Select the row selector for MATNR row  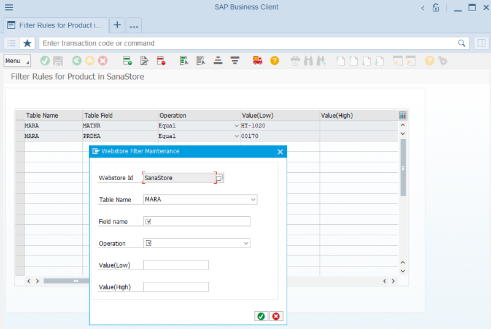click(x=20, y=126)
